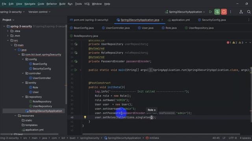
Task: Open the Code With Me user icon
Action: (x=241, y=12)
